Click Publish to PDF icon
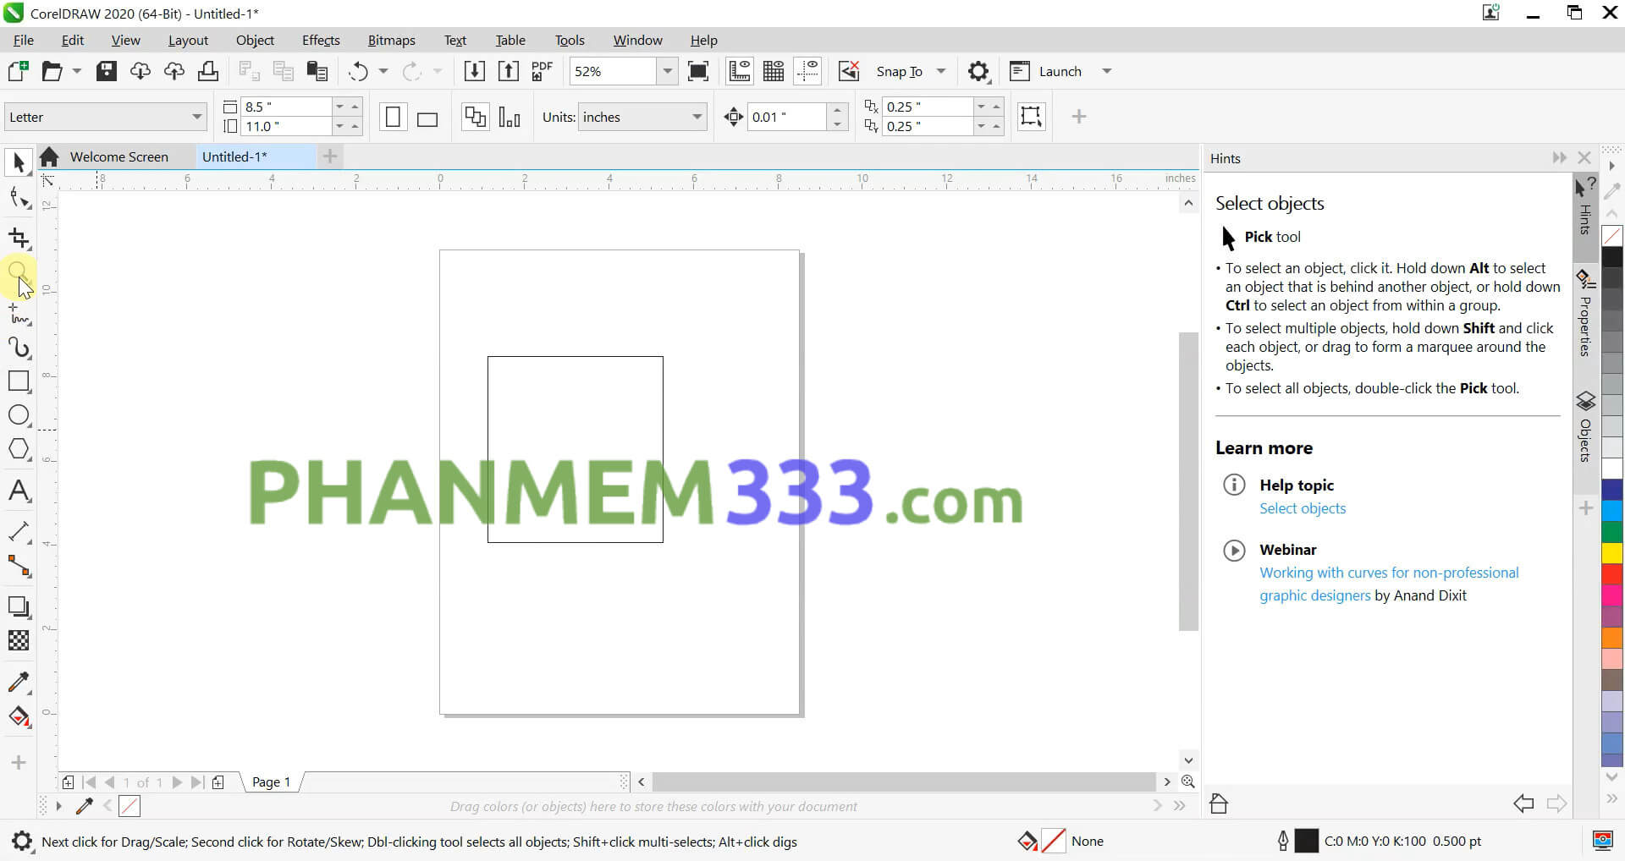1625x861 pixels. [542, 71]
